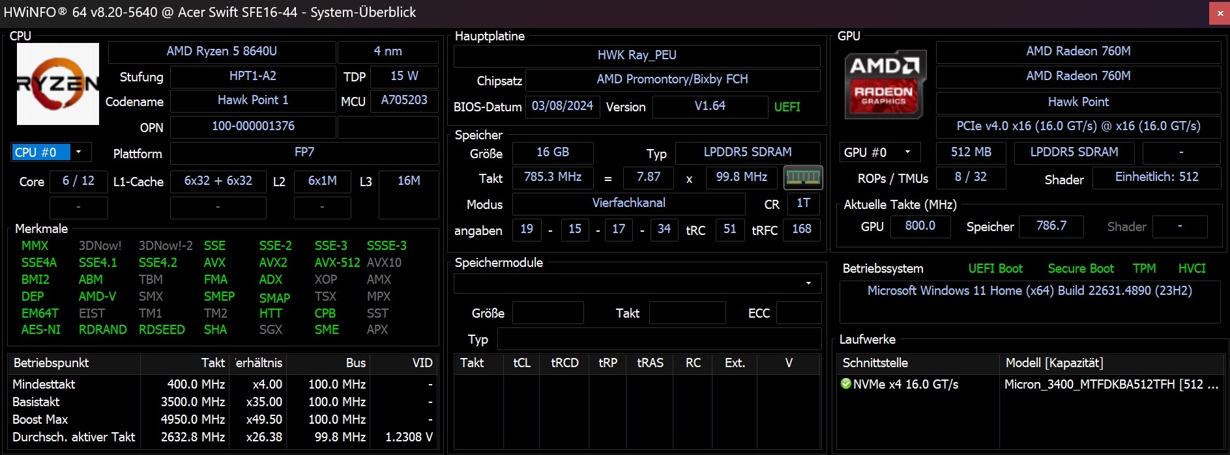Click the green memory module icon

coord(803,177)
